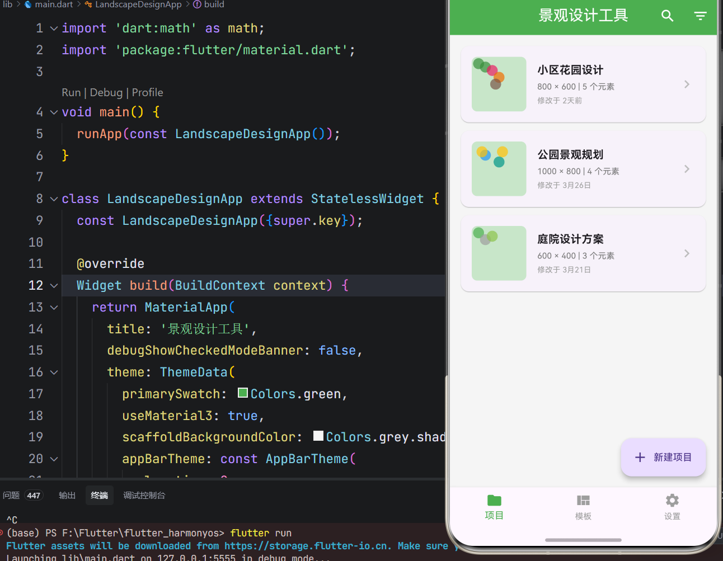Open the 公园景观规划 card chevron
The width and height of the screenshot is (723, 561).
point(687,169)
